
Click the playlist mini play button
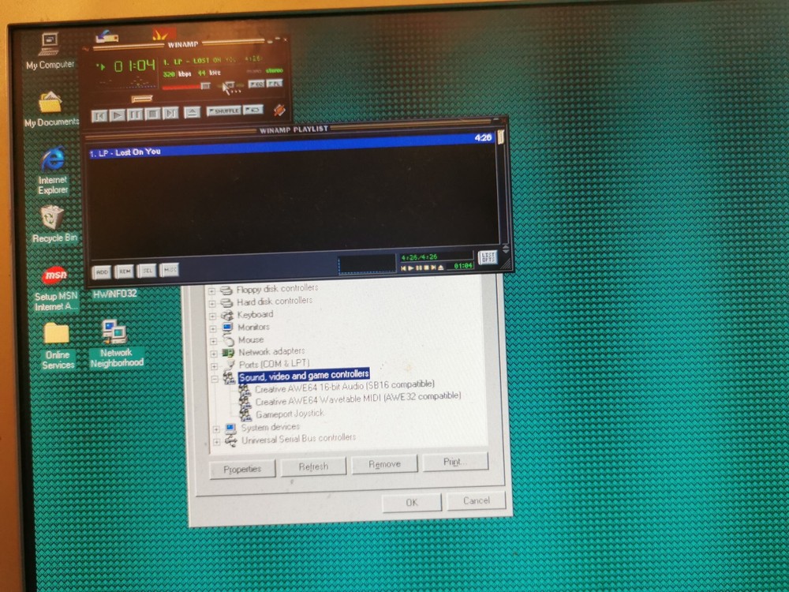point(411,268)
